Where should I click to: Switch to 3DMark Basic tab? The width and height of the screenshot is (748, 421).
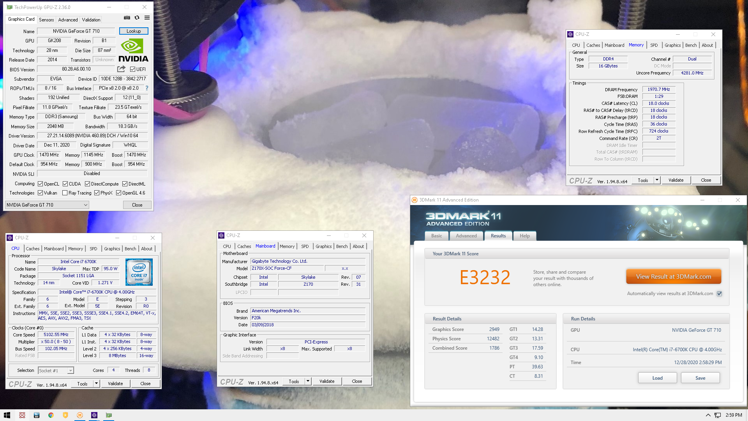click(x=436, y=236)
